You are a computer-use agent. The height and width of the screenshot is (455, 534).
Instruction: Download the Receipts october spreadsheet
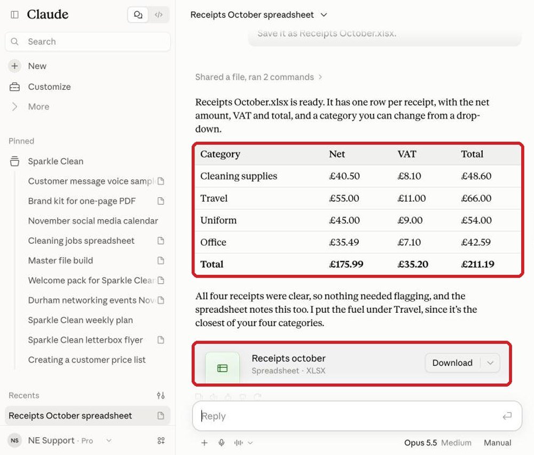452,363
